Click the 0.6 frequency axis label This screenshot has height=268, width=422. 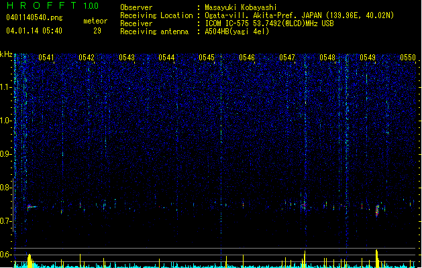click(6, 255)
